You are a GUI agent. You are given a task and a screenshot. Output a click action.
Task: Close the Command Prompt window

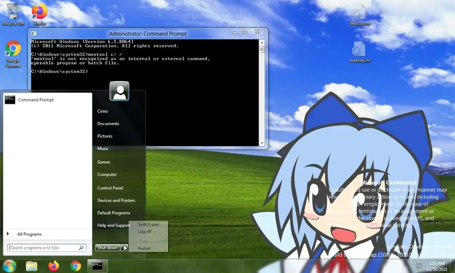pyautogui.click(x=257, y=32)
